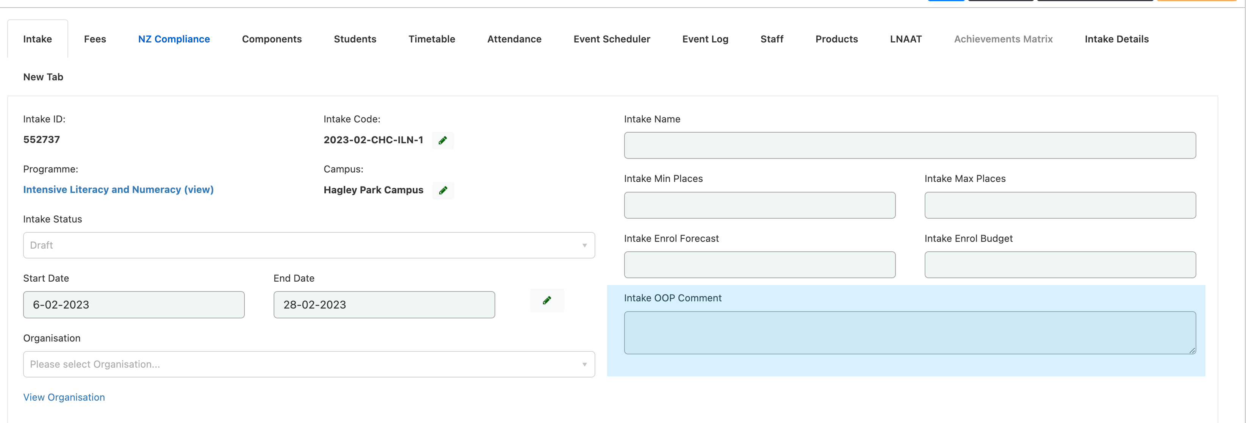
Task: Open the Event Log tab
Action: tap(705, 39)
